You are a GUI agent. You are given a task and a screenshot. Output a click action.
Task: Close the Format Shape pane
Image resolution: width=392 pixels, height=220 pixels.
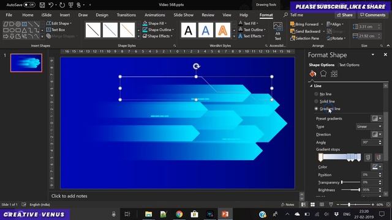[385, 54]
